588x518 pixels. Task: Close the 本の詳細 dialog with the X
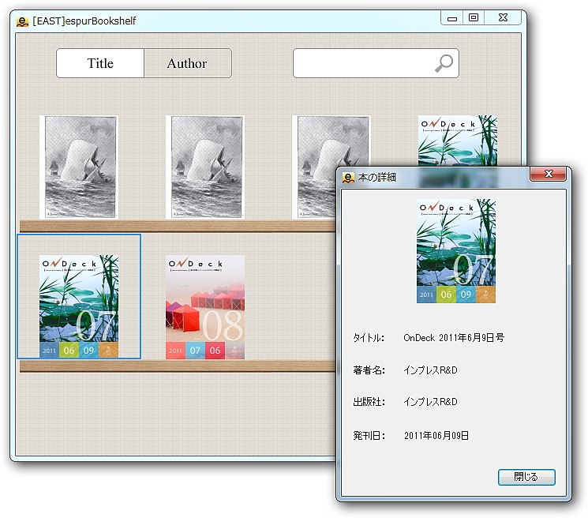(x=549, y=174)
